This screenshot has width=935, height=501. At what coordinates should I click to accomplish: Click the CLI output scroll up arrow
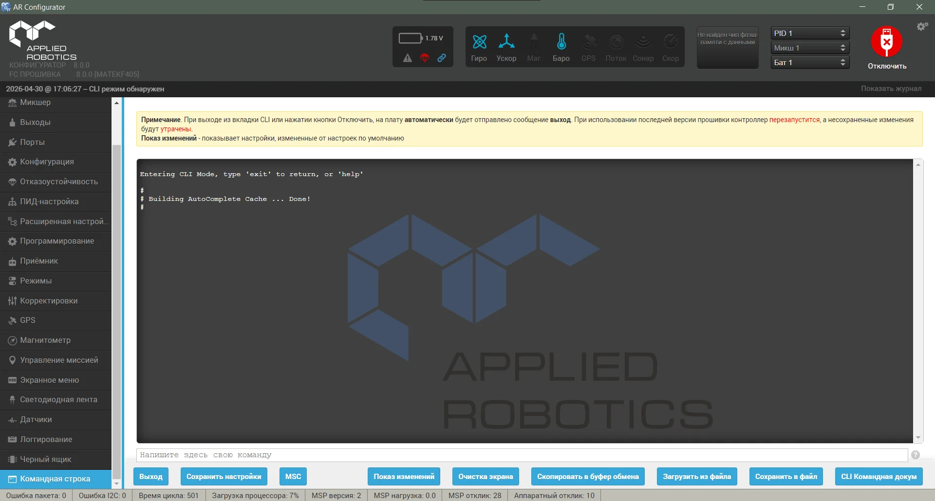(918, 164)
